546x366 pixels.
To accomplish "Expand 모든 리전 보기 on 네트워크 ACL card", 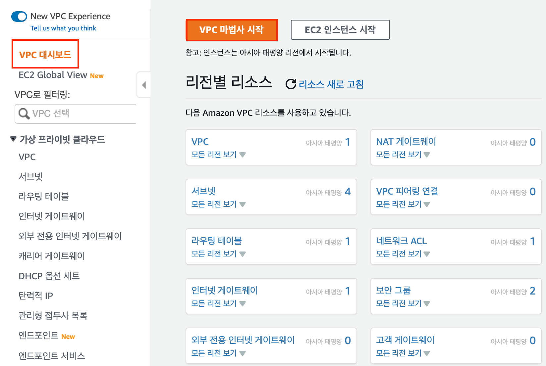I will (x=403, y=254).
